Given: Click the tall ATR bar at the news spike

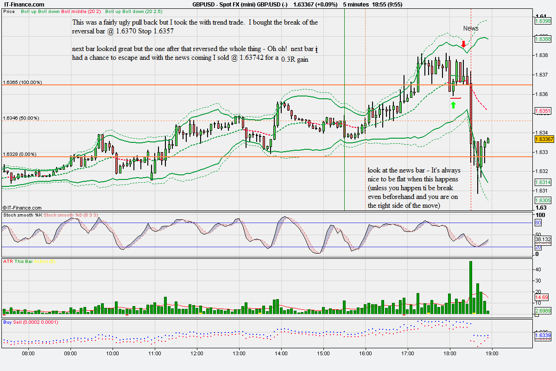Looking at the screenshot, I should coord(471,288).
